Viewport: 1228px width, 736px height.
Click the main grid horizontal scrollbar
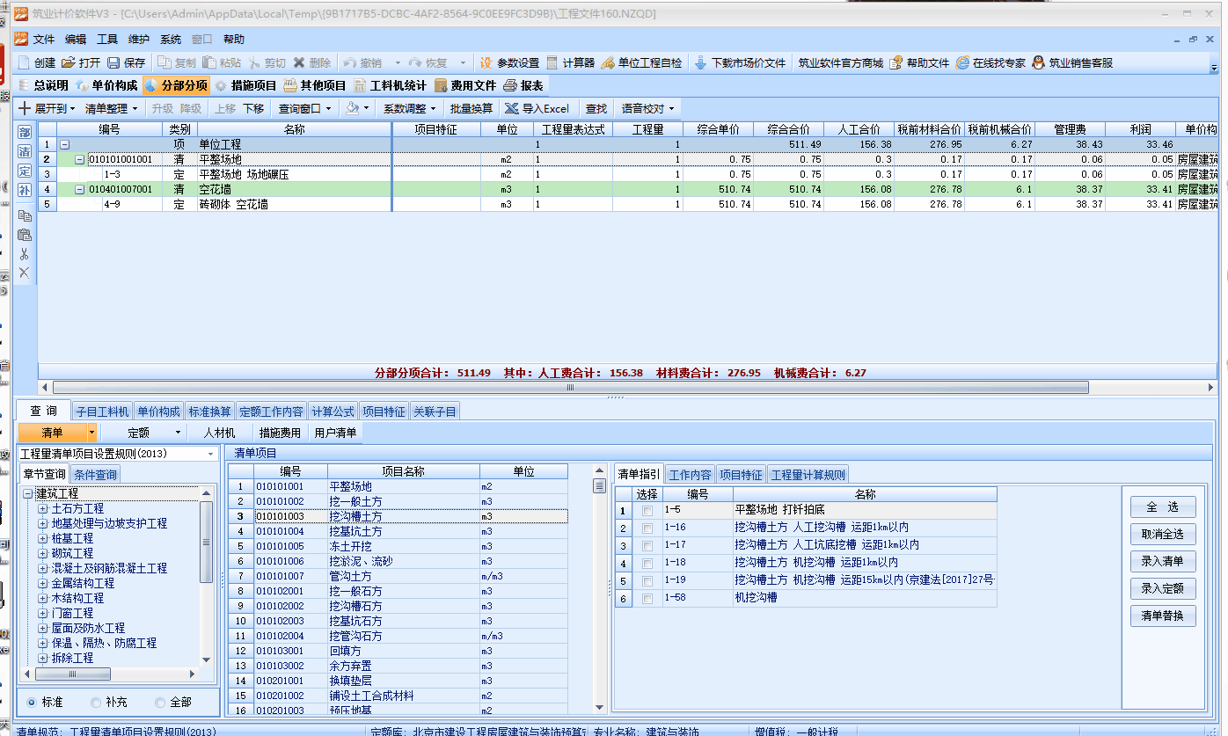[570, 387]
